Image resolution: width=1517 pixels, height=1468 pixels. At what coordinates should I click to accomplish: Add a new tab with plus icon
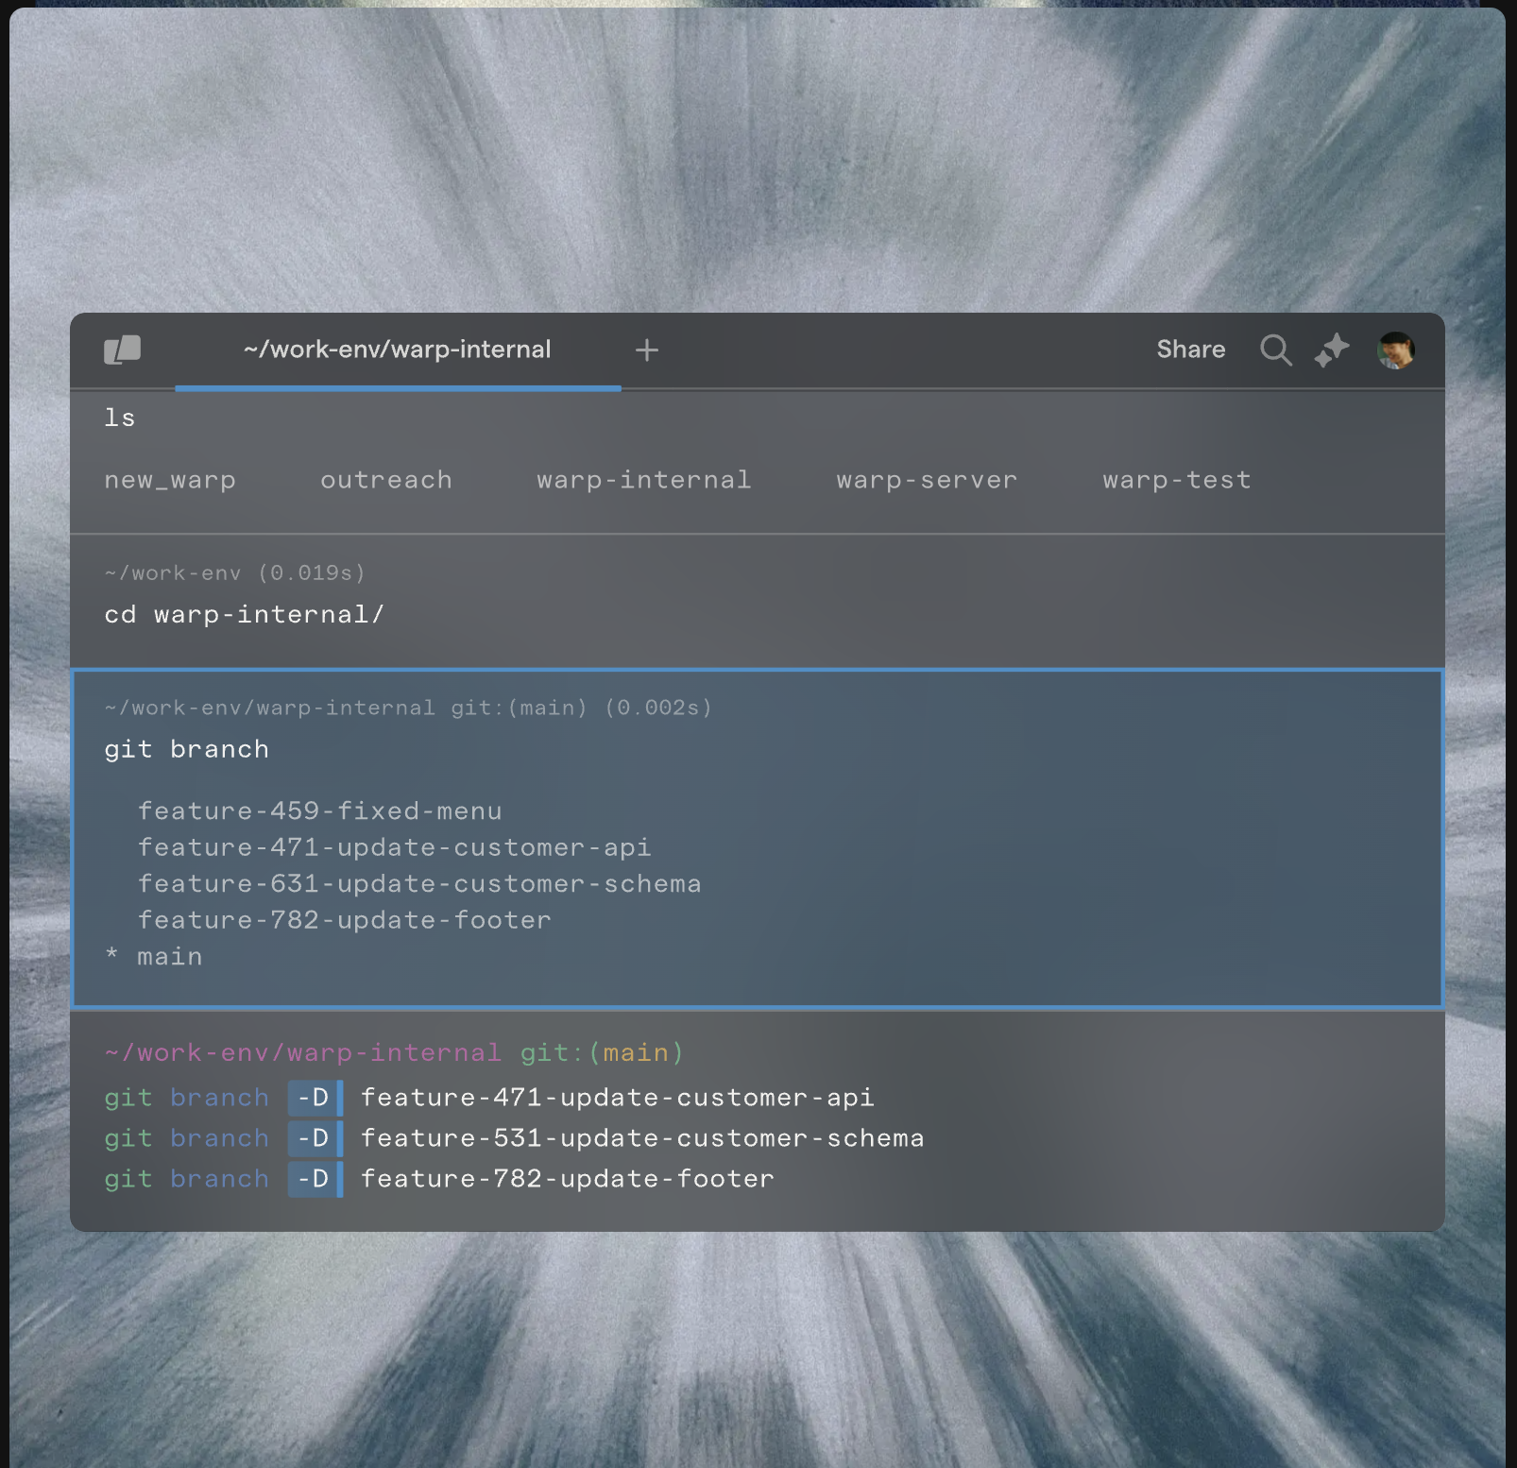(647, 350)
